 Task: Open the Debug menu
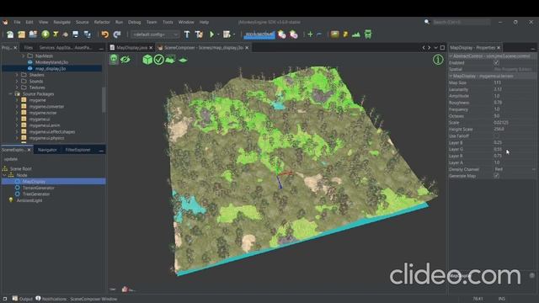tap(135, 22)
